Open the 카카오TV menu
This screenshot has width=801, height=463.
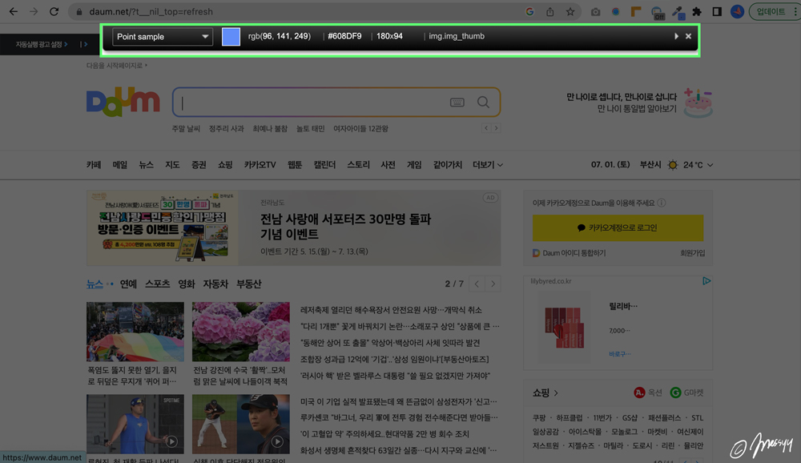tap(260, 164)
